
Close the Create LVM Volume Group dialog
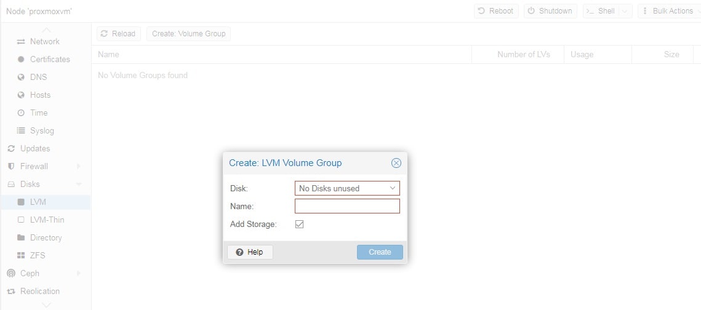click(396, 163)
